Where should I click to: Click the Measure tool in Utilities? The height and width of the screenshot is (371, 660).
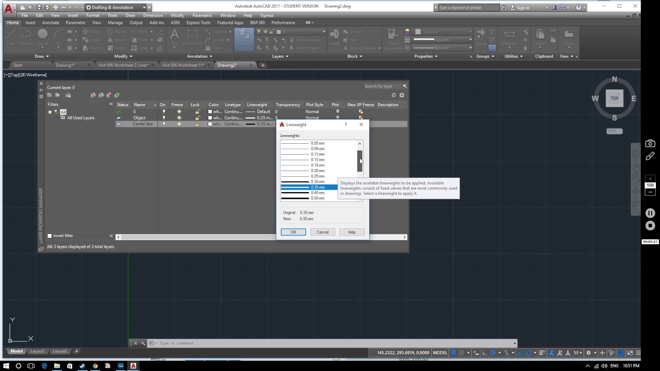tap(509, 37)
